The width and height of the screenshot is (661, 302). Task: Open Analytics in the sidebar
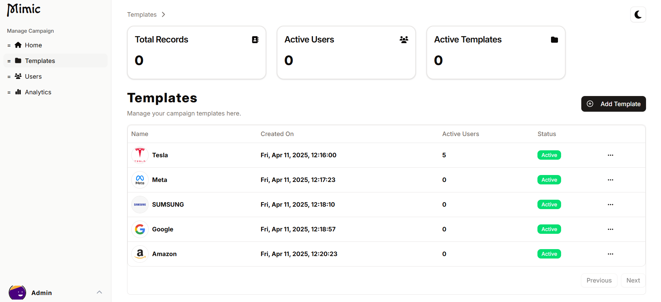tap(38, 92)
